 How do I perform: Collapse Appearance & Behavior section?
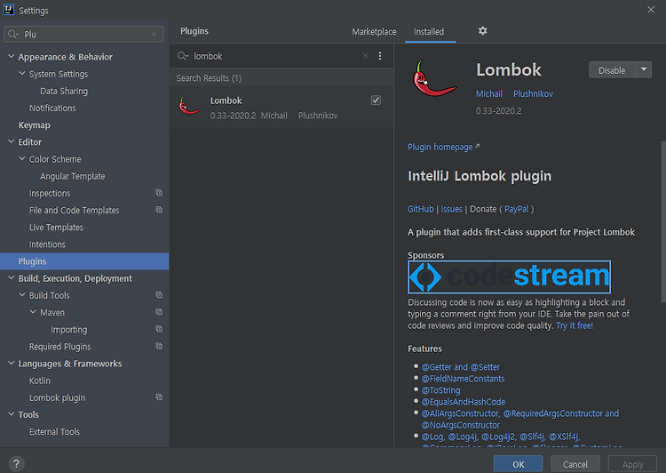point(11,56)
